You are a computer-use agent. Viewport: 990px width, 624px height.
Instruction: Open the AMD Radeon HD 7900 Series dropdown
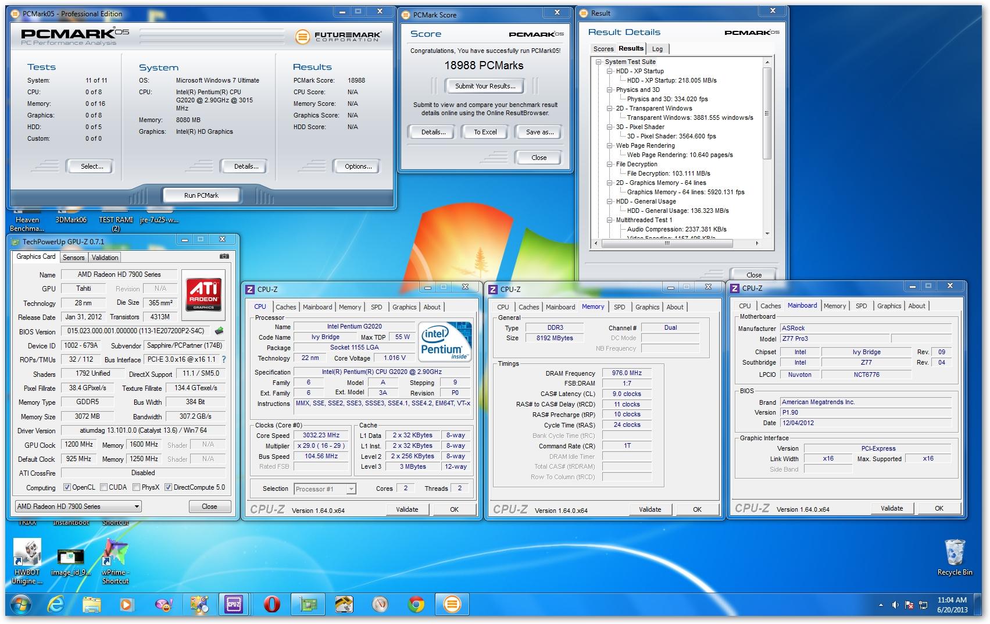coord(78,507)
